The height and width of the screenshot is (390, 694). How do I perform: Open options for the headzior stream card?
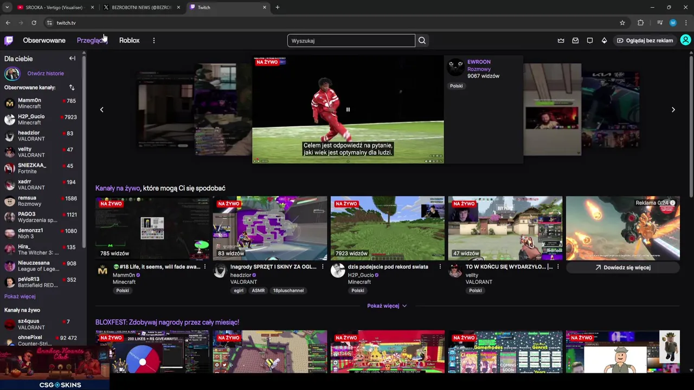(x=323, y=266)
